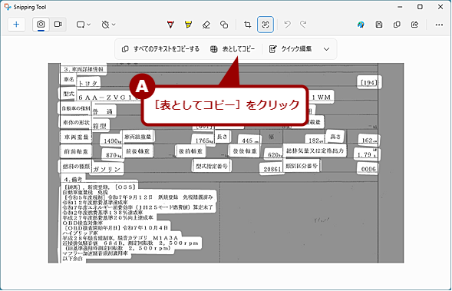This screenshot has height=291, width=452.
Task: Select the ballpoint pen tool
Action: click(x=170, y=25)
